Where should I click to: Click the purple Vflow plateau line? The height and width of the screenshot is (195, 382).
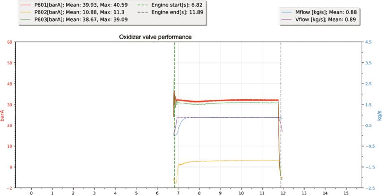pos(224,117)
